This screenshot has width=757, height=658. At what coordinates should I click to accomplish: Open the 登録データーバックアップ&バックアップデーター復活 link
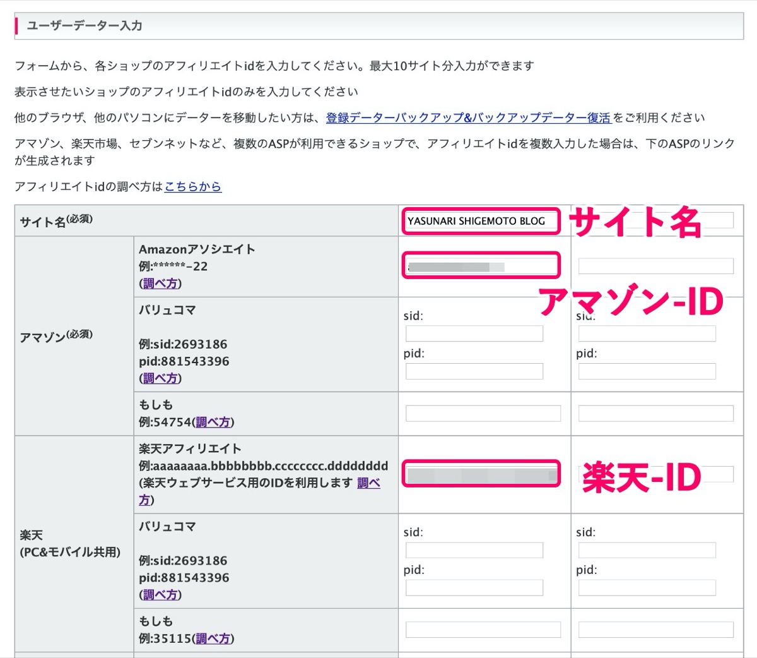(468, 117)
